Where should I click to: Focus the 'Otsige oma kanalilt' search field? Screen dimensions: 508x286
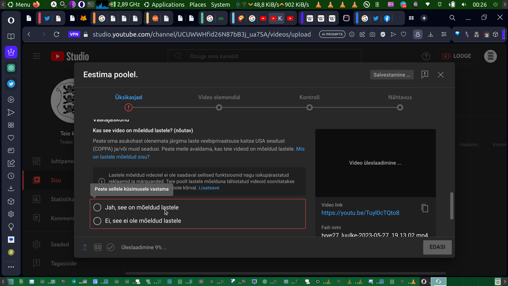click(x=264, y=56)
